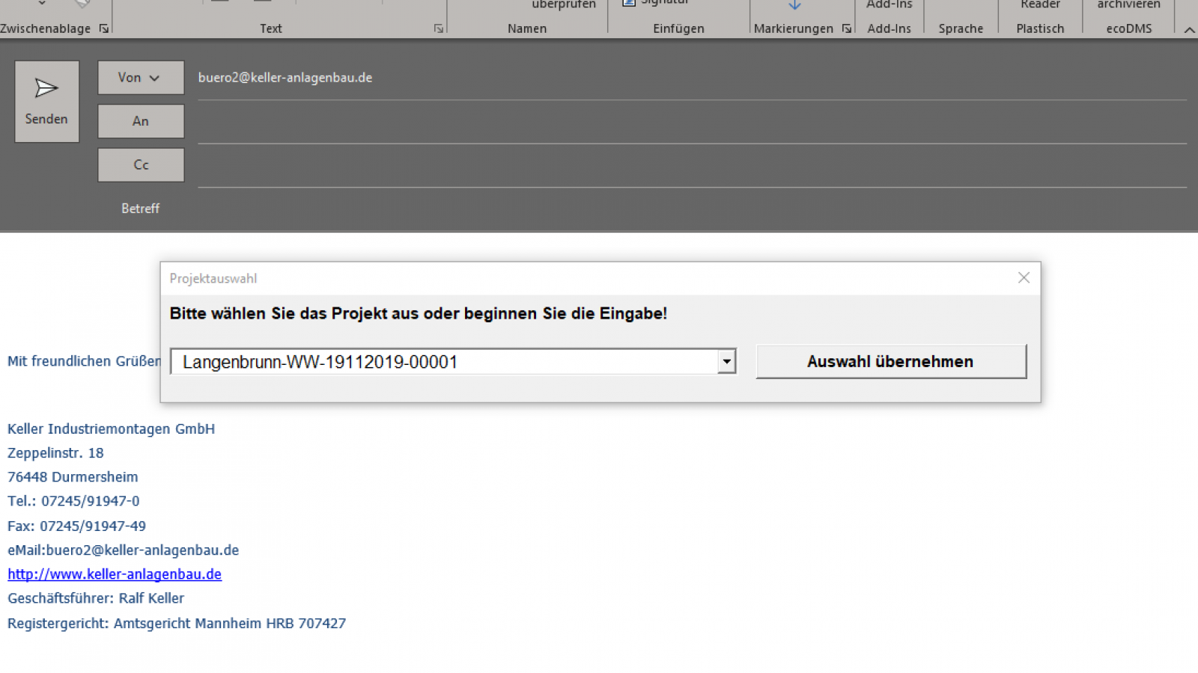1198x673 pixels.
Task: Close the Projektauswahl dialog
Action: pyautogui.click(x=1024, y=278)
